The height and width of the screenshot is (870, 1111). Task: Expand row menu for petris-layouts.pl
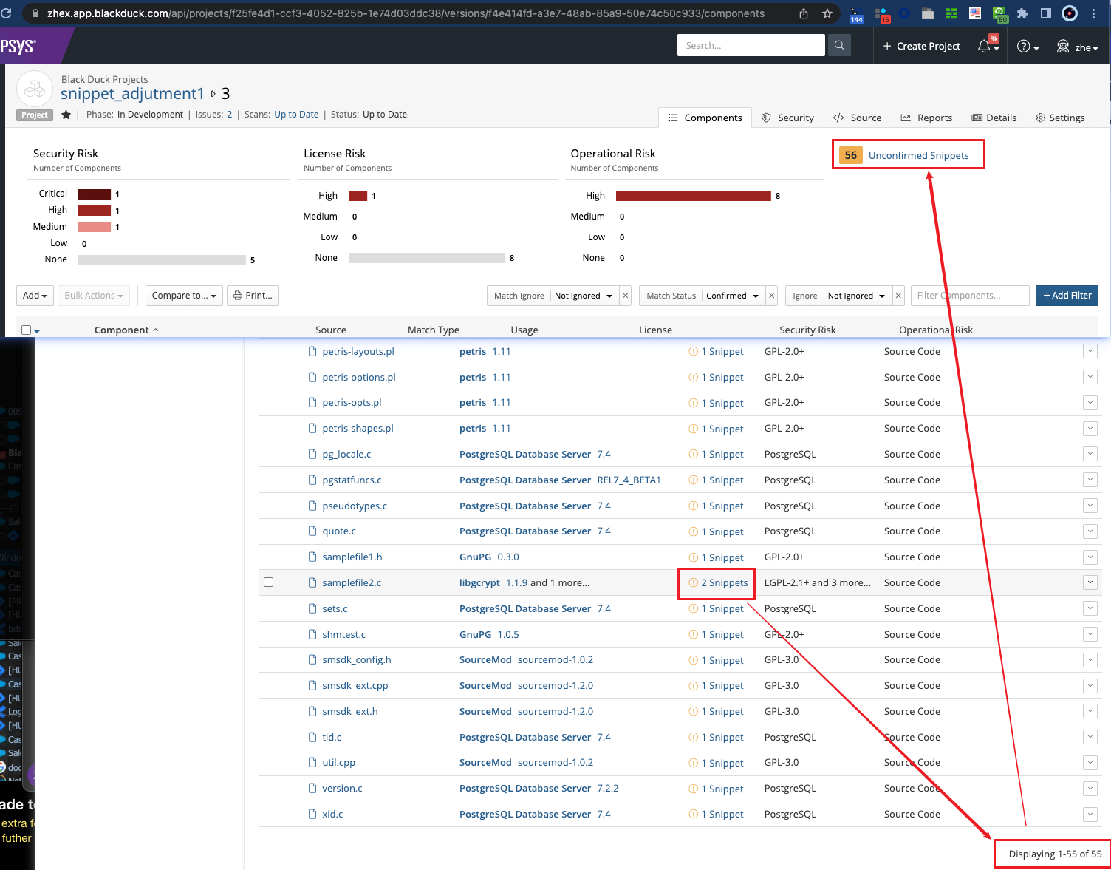1090,352
